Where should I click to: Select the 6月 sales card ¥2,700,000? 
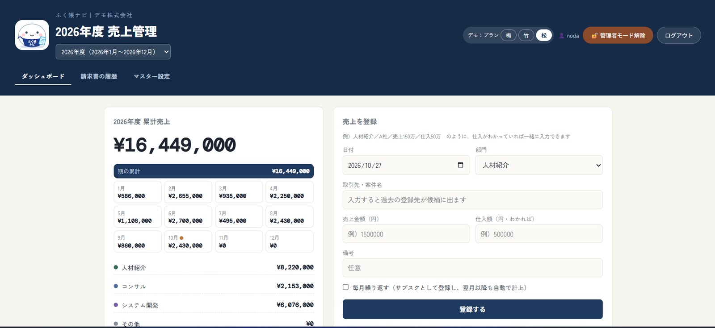[x=188, y=217]
